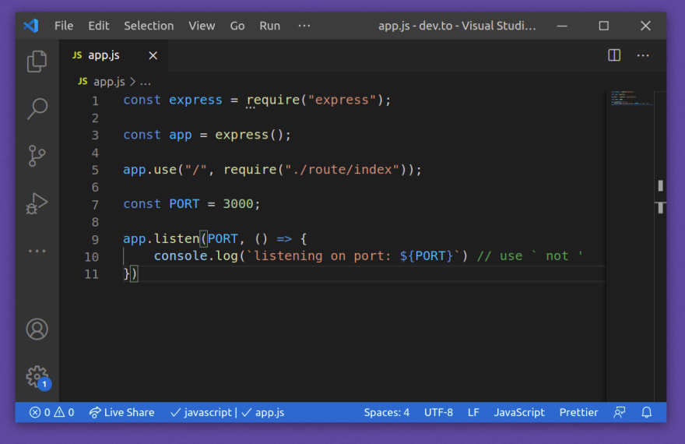The height and width of the screenshot is (444, 685).
Task: Open the View menu
Action: coord(202,26)
